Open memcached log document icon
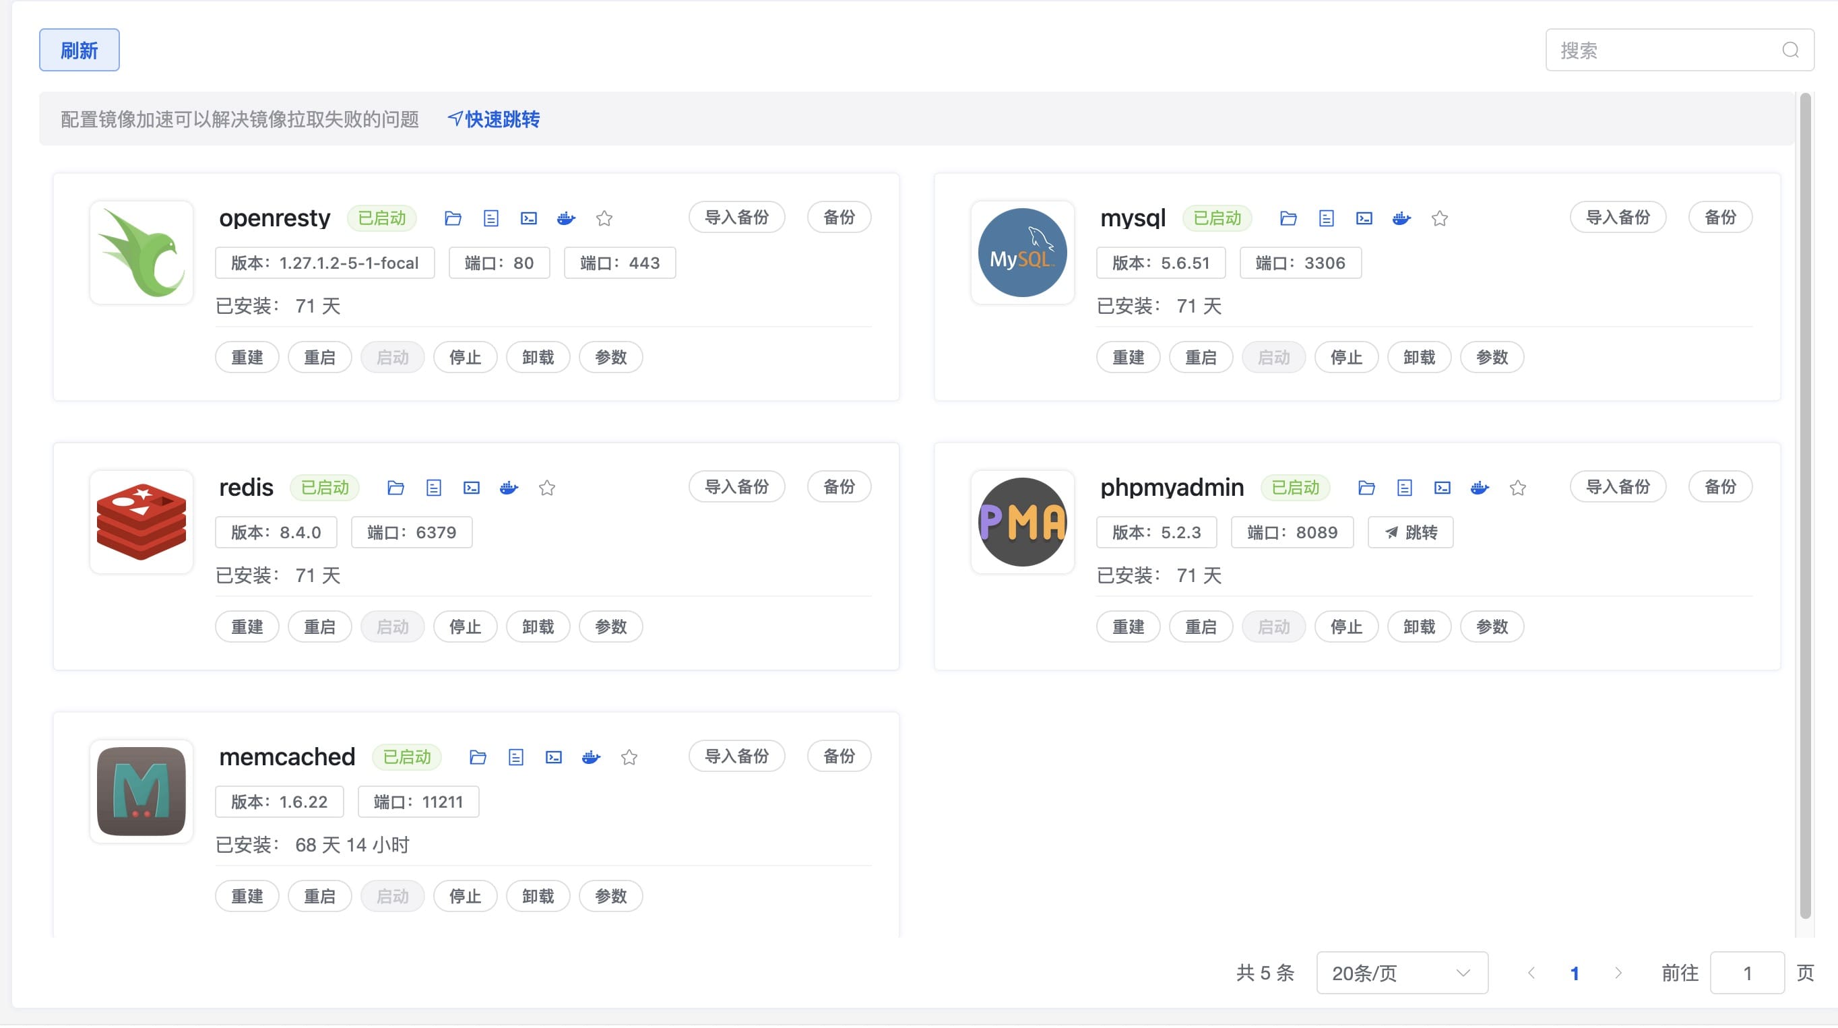1838x1028 pixels. [x=515, y=758]
